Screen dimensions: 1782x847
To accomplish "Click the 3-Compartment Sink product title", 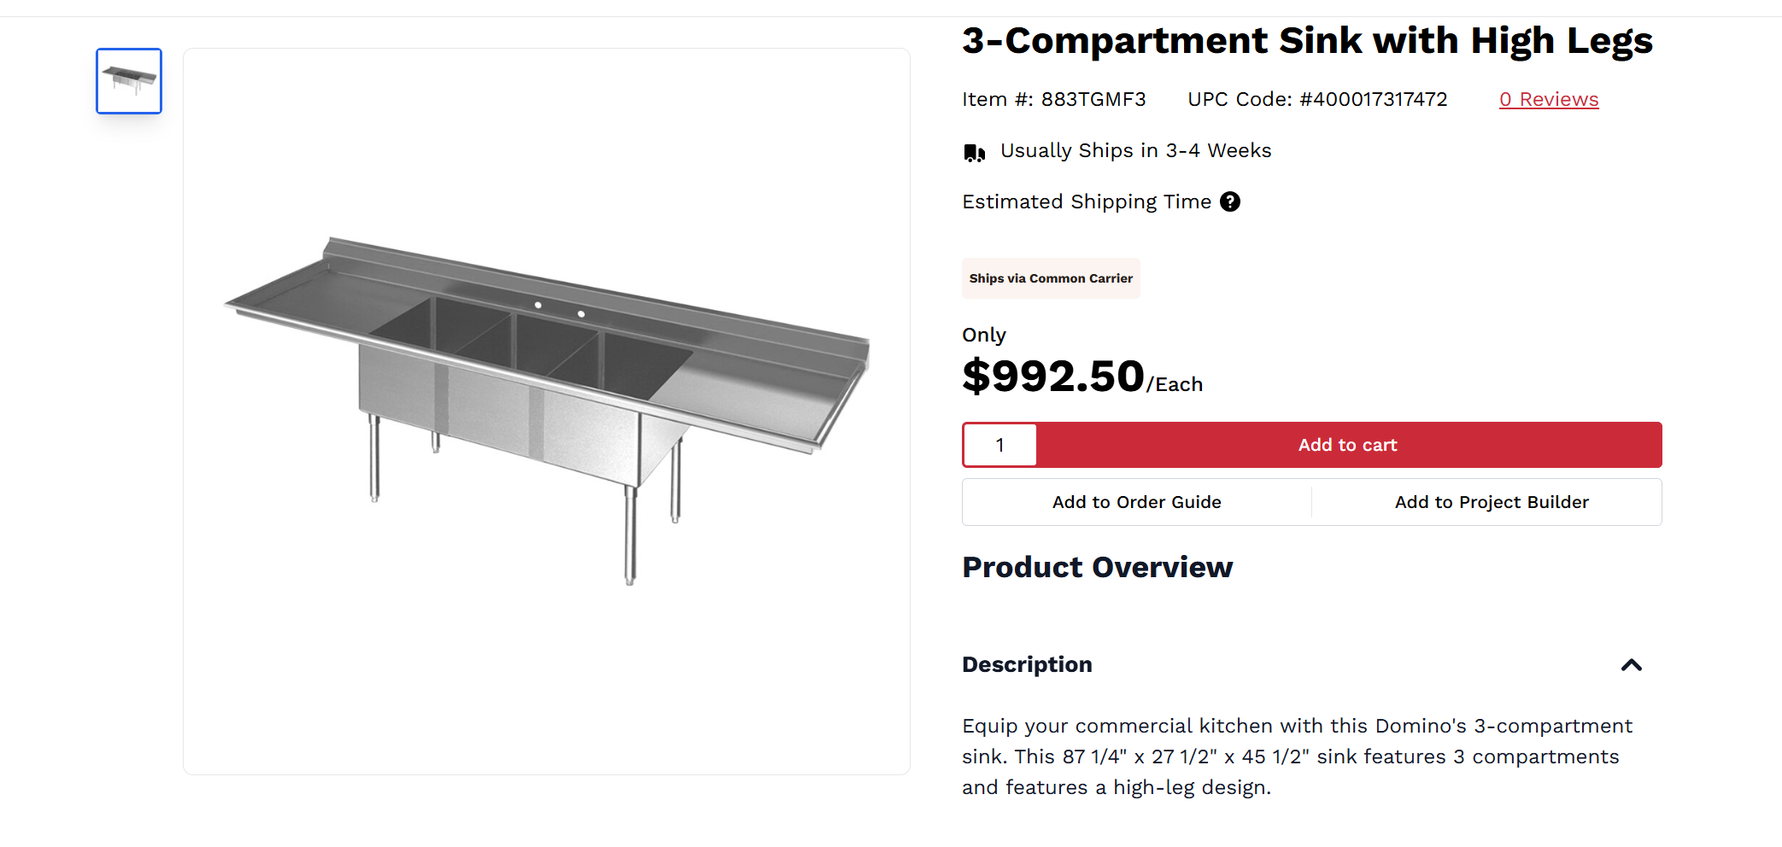I will click(1307, 41).
